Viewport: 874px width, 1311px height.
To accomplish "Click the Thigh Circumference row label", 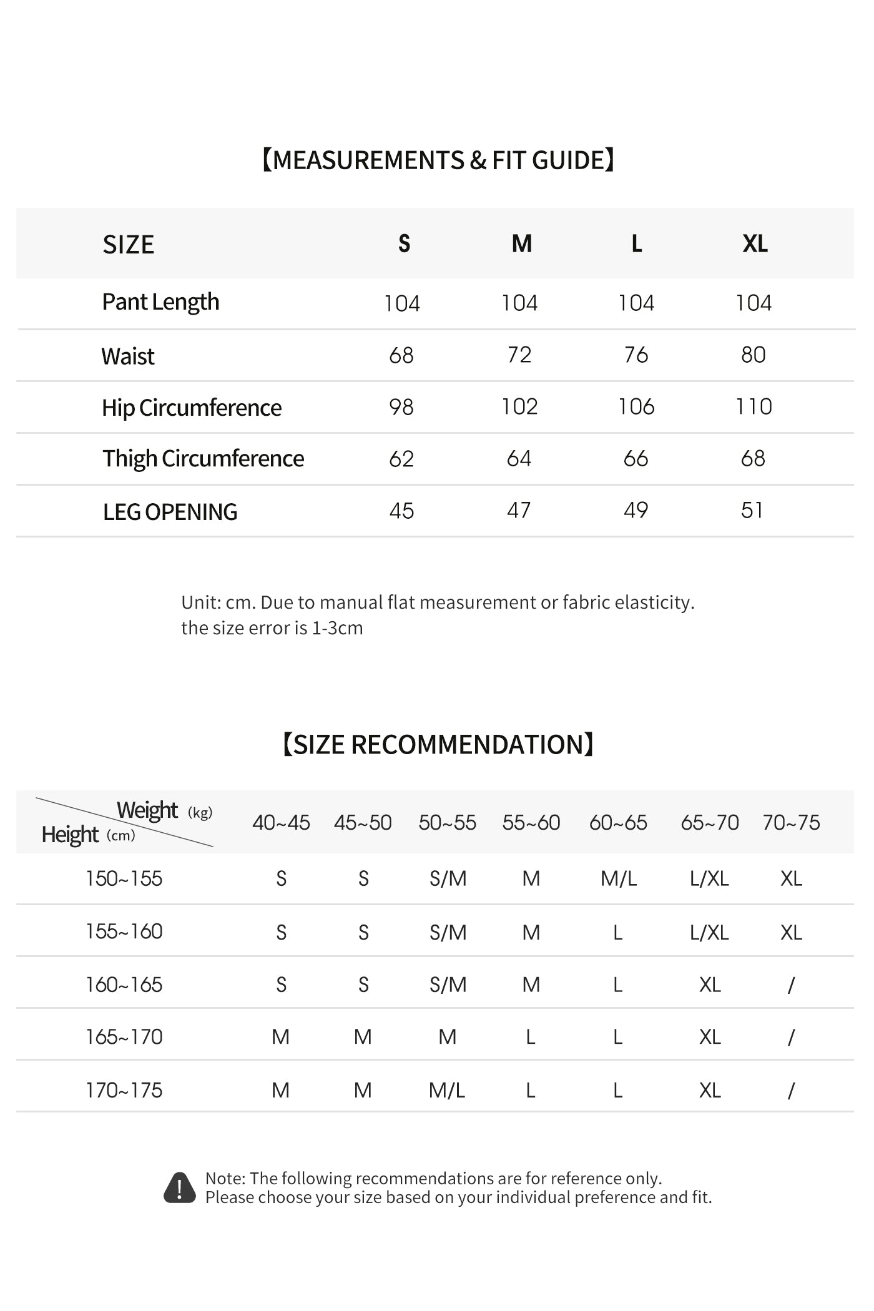I will [203, 459].
